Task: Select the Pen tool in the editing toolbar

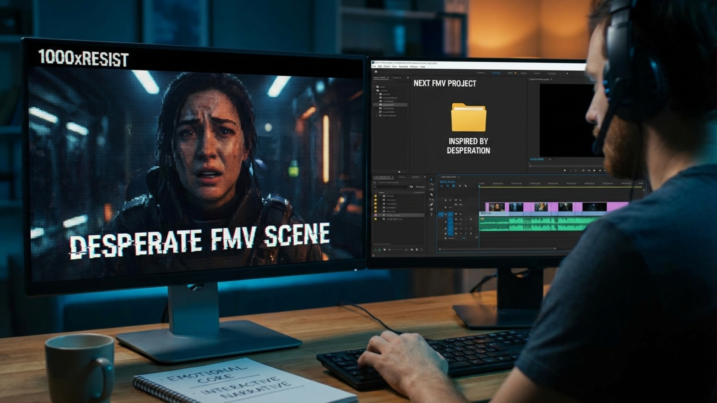Action: (x=432, y=204)
